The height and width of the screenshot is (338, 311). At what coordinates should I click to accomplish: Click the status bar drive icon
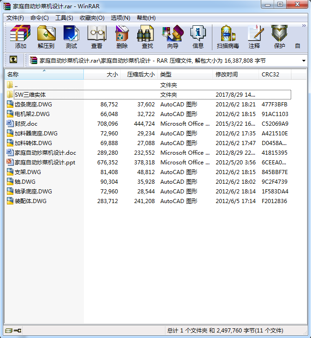tap(8, 331)
